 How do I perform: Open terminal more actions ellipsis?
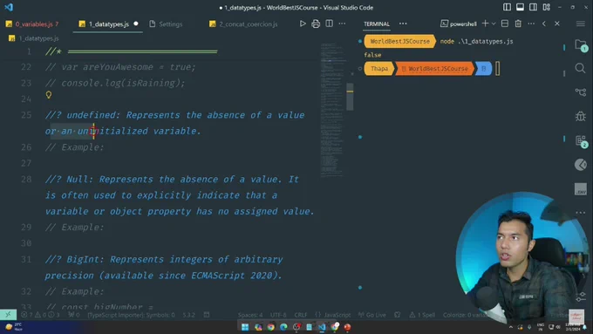coord(531,24)
